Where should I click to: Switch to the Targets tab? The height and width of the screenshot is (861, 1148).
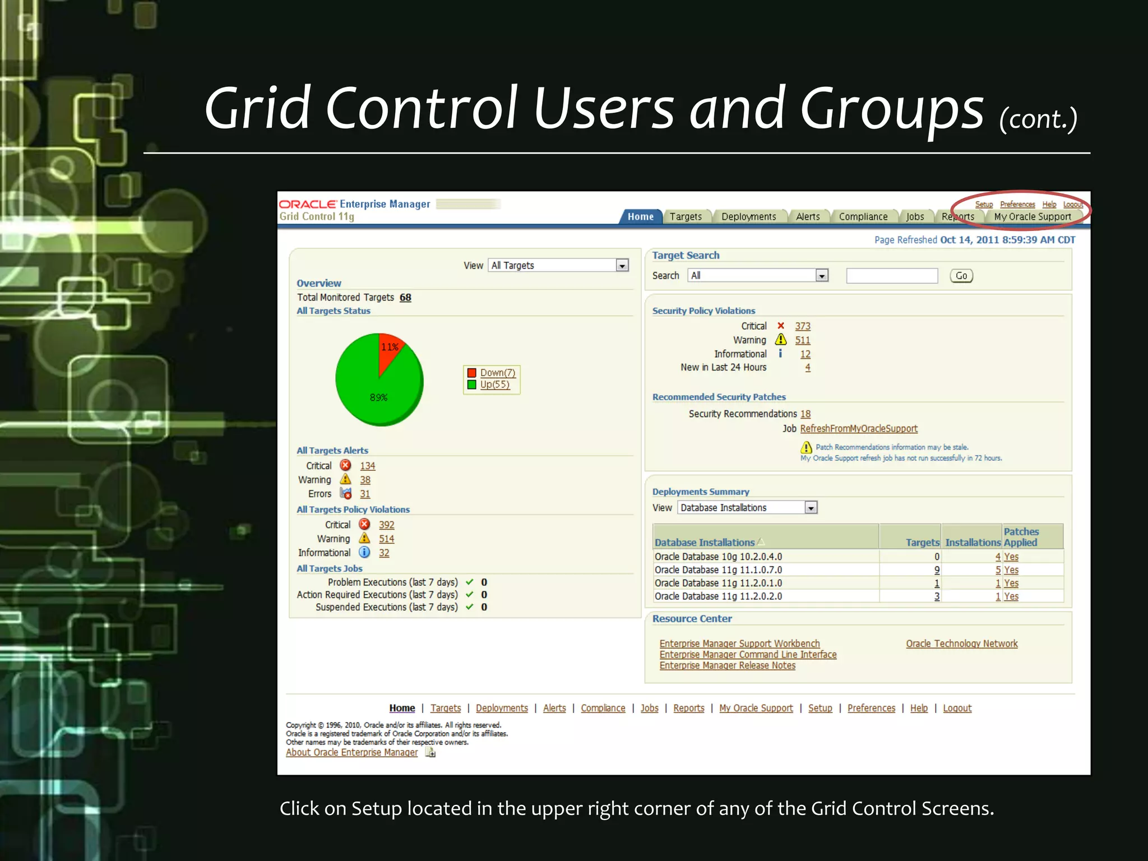pyautogui.click(x=686, y=216)
